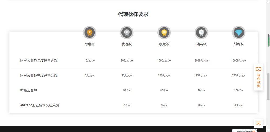Viewport: 270px width, 132px height.
Task: Click the page vertical scrollbar thumb
Action: (x=268, y=87)
